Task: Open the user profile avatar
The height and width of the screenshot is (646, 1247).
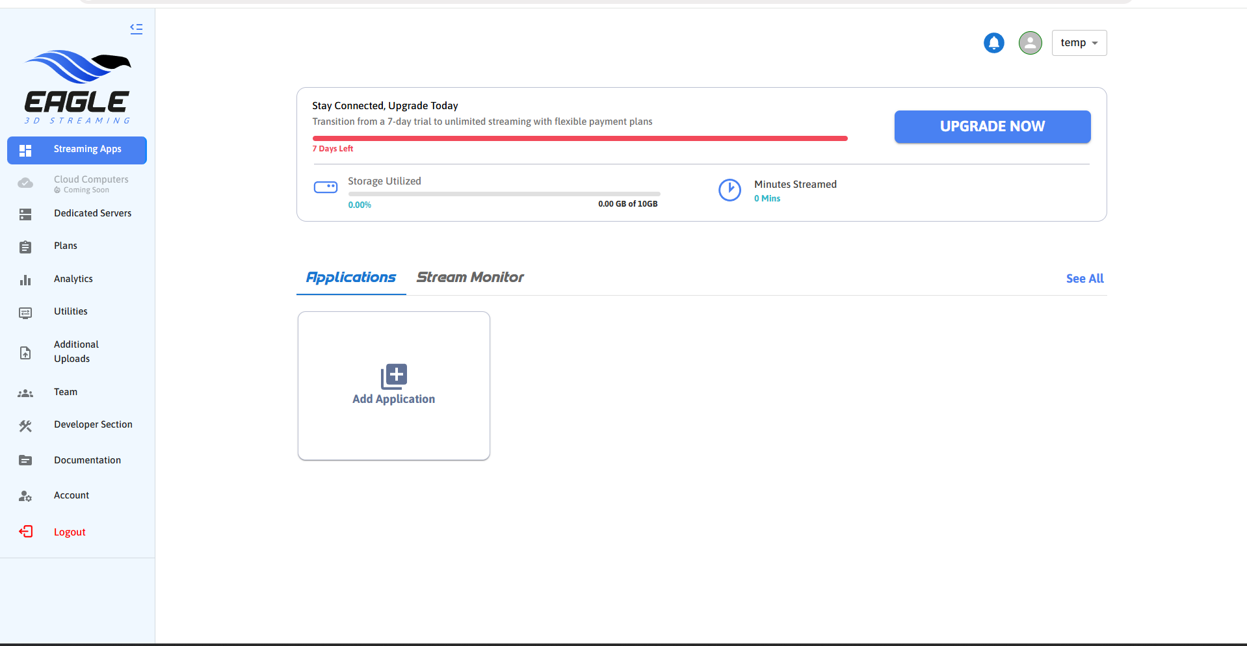Action: coord(1030,43)
